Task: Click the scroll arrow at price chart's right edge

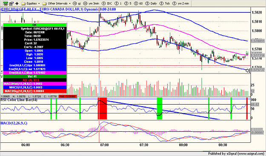Action: click(248, 71)
